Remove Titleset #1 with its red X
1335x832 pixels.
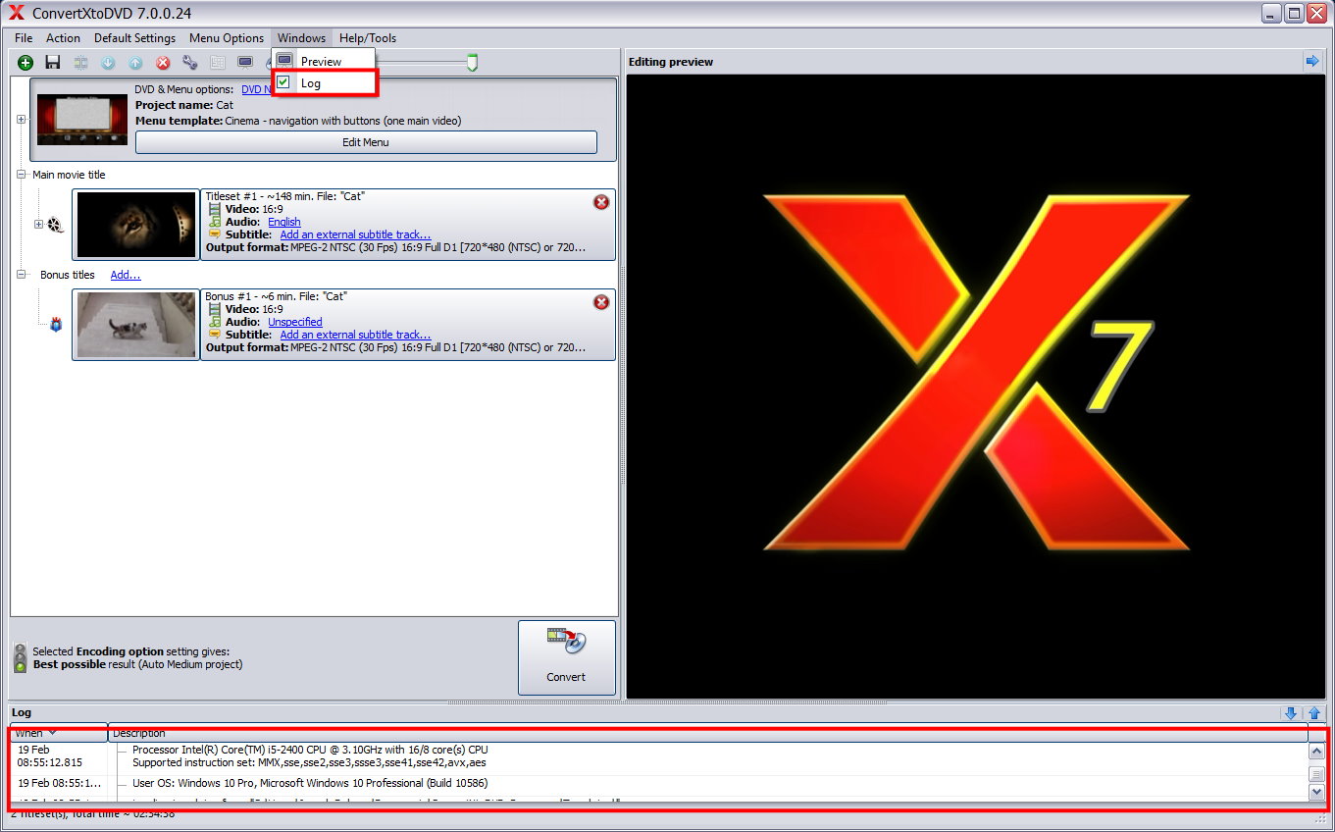pyautogui.click(x=601, y=202)
